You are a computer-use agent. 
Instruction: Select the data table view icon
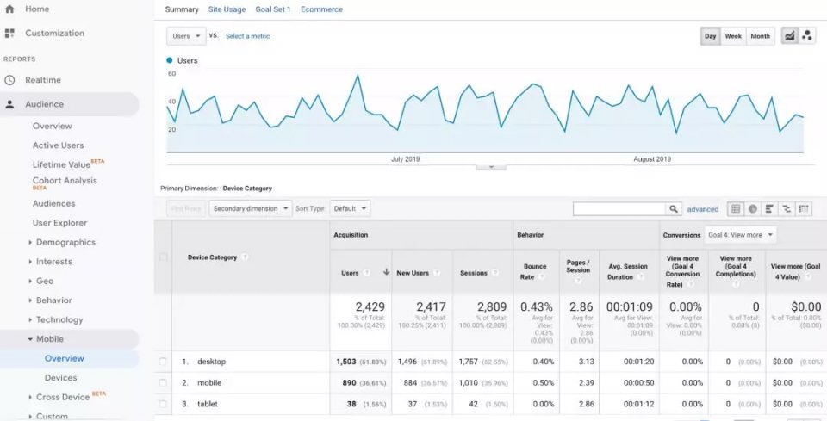pos(736,208)
